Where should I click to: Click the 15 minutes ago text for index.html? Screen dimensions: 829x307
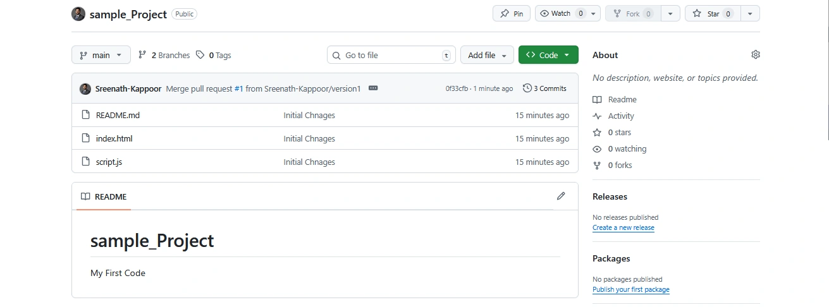coord(542,138)
